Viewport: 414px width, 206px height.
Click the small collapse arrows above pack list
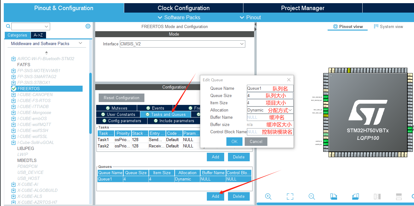(x=47, y=53)
